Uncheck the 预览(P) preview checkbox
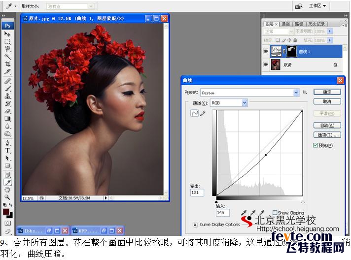351x260 pixels. [x=316, y=145]
